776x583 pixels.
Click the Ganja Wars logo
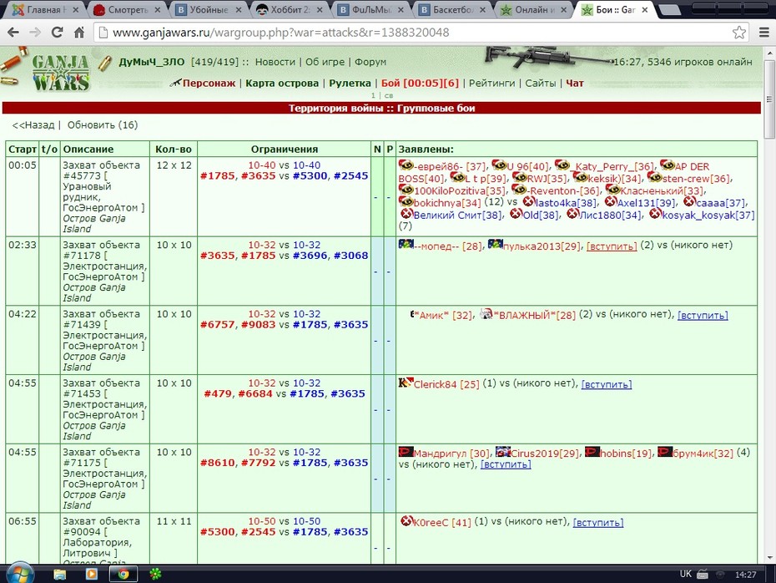pos(60,73)
